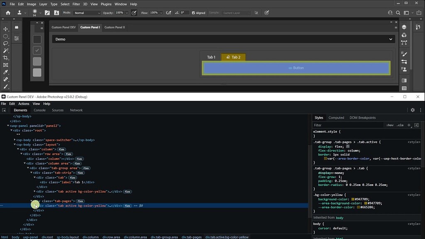Open the Filter menu
Screen dimensions: 425x239
[x=76, y=4]
